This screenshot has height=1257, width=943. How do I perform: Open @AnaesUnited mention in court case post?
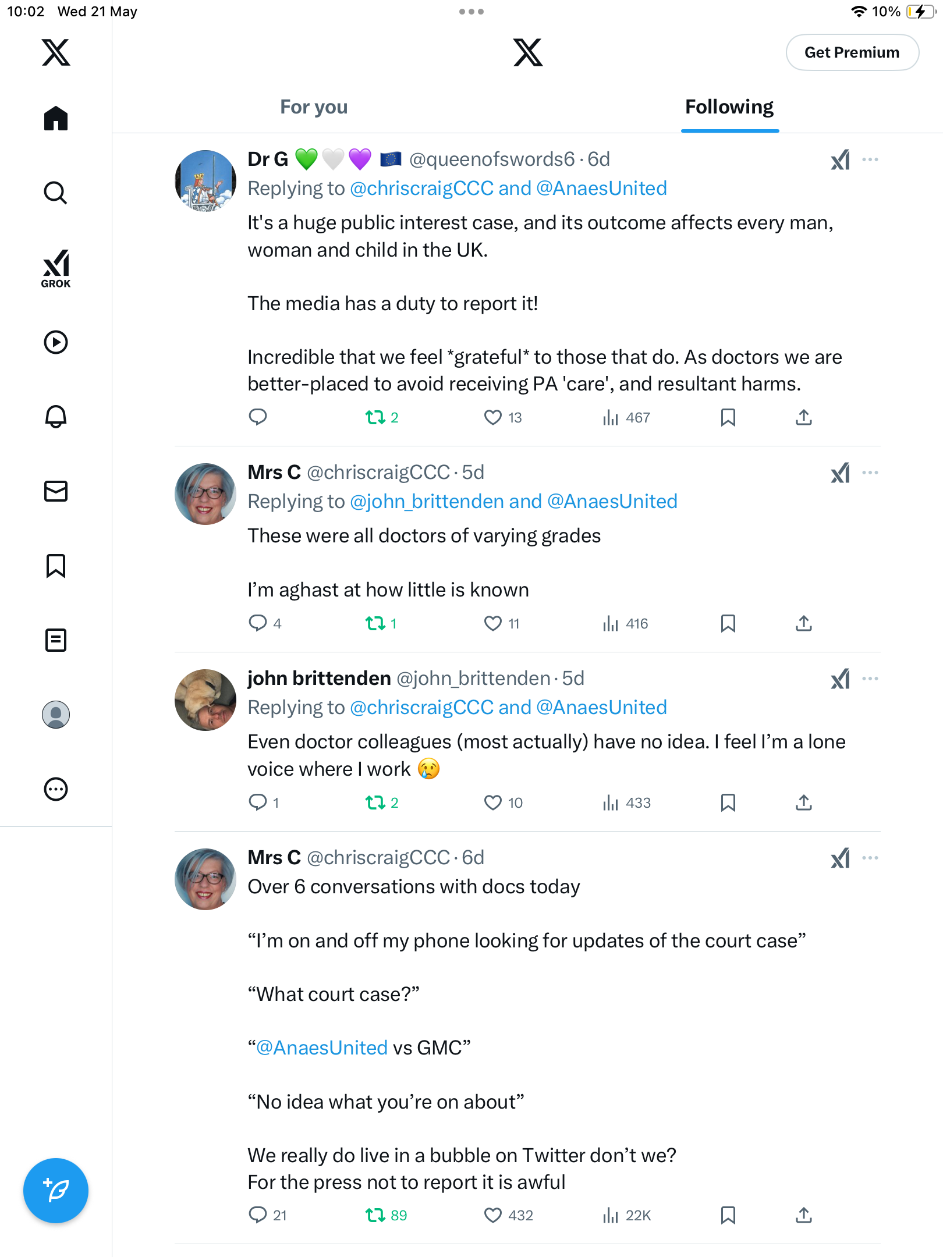point(322,1047)
